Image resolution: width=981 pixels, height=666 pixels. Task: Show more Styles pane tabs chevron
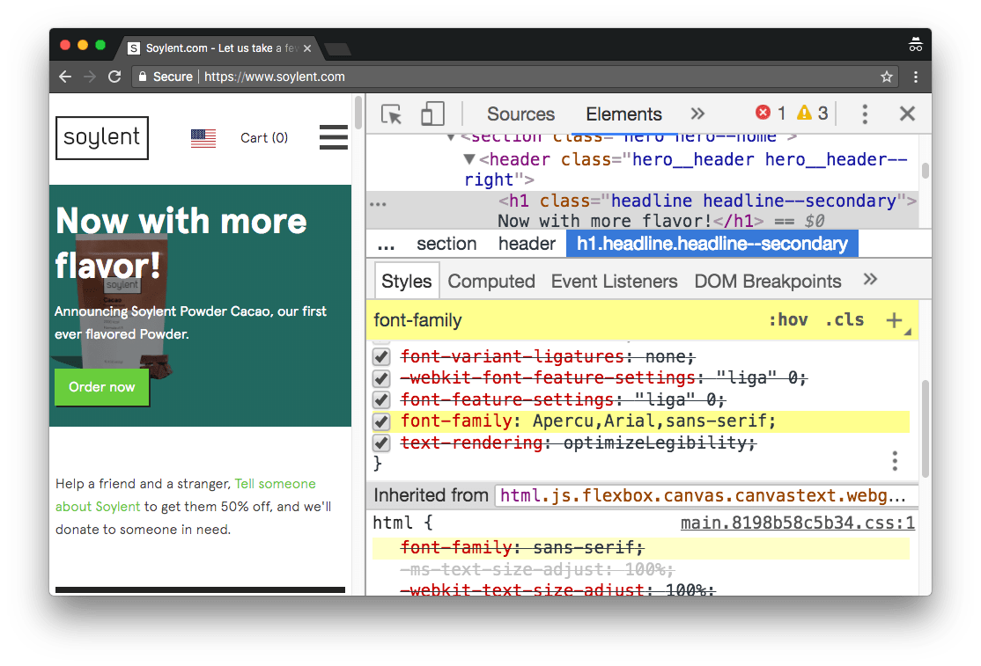(x=870, y=279)
